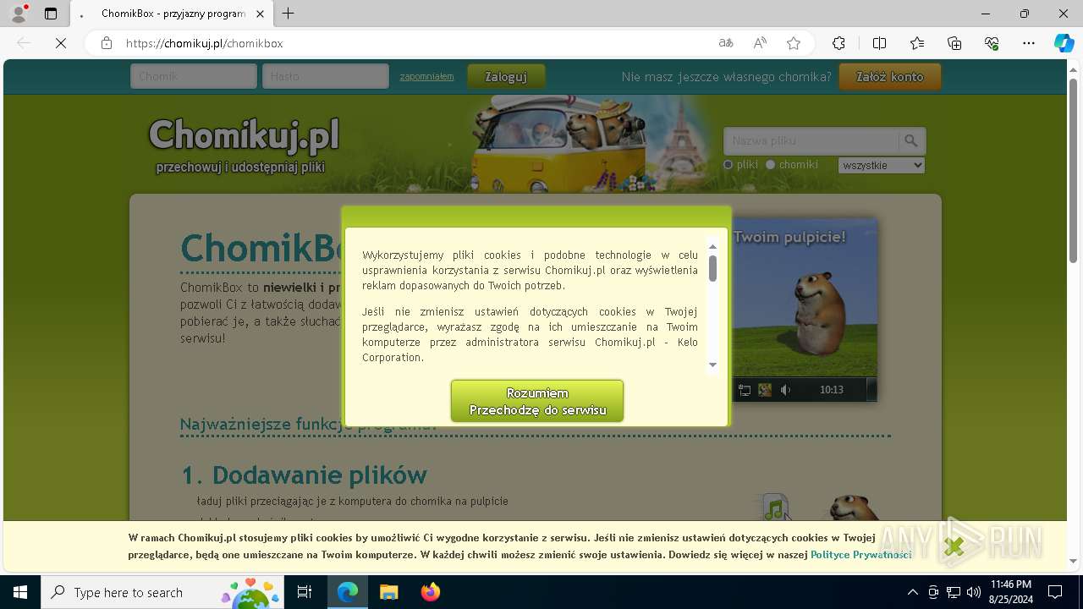Image resolution: width=1083 pixels, height=609 pixels.
Task: Click the taskbar clock showing 11:46 PM
Action: (x=1010, y=592)
